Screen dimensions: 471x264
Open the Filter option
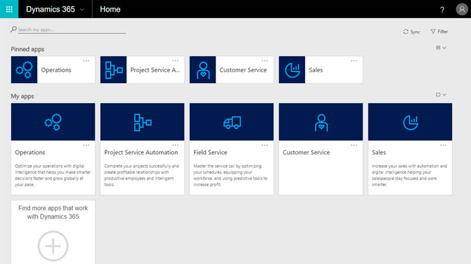click(439, 31)
